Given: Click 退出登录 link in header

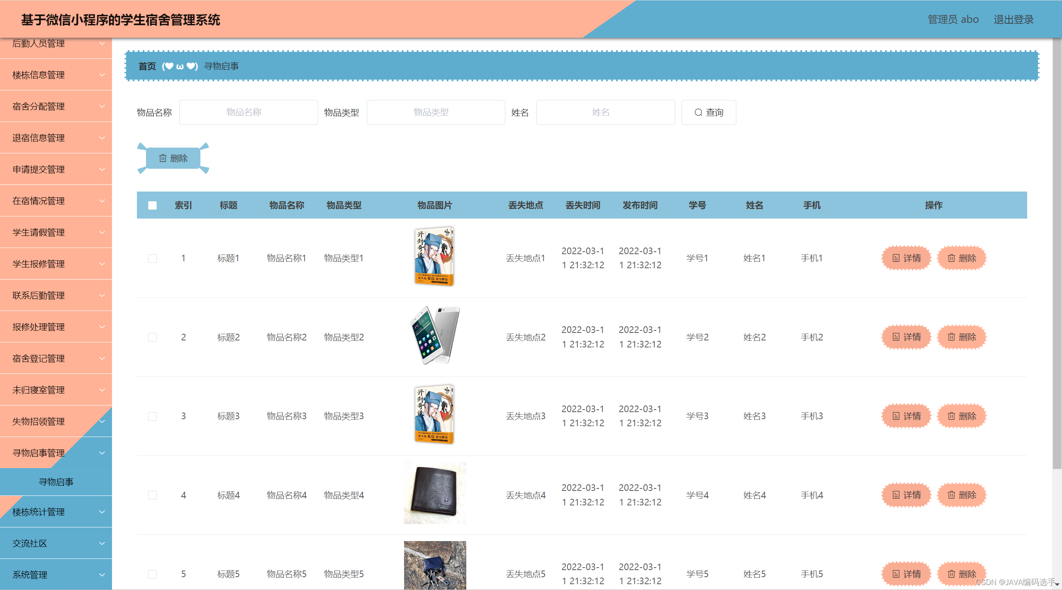Looking at the screenshot, I should pos(1013,19).
